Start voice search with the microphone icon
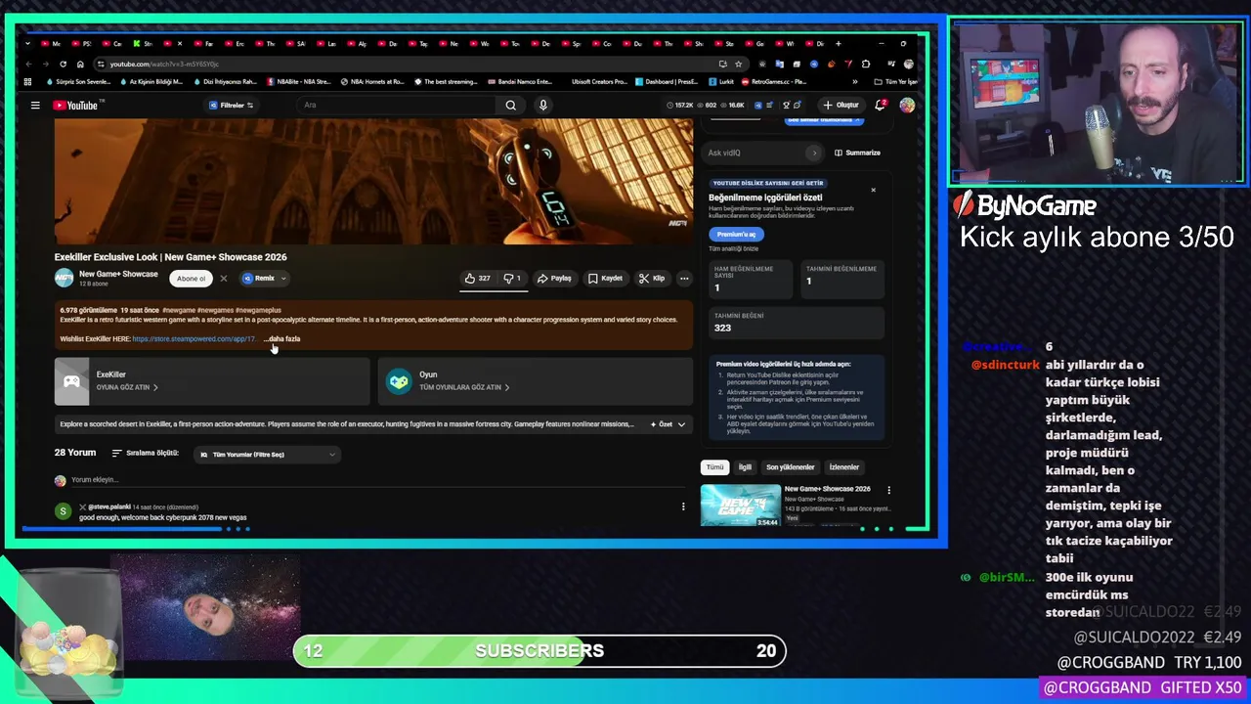The height and width of the screenshot is (704, 1251). point(543,105)
